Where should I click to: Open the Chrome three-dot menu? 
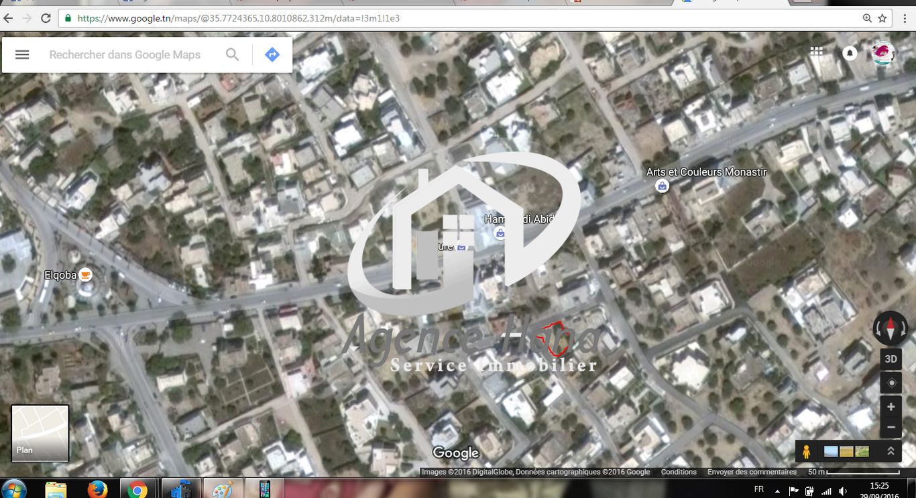pyautogui.click(x=905, y=18)
